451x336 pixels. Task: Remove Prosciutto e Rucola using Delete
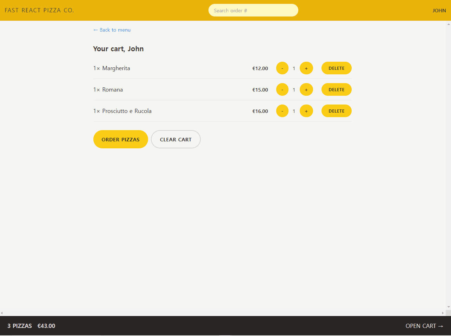336,111
